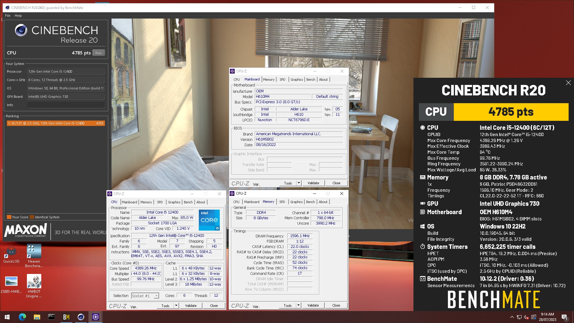Open the network tray icon
574x323 pixels.
pyautogui.click(x=519, y=317)
